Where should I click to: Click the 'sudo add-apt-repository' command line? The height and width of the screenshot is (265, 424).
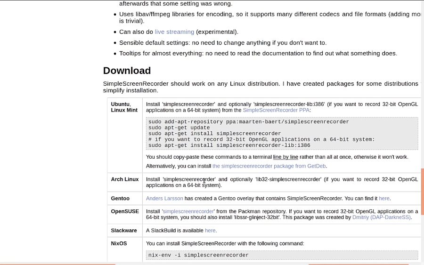tap(248, 122)
